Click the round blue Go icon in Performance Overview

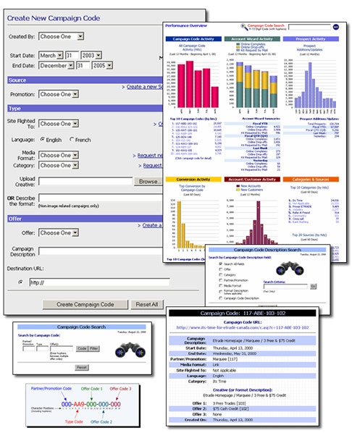tap(336, 27)
